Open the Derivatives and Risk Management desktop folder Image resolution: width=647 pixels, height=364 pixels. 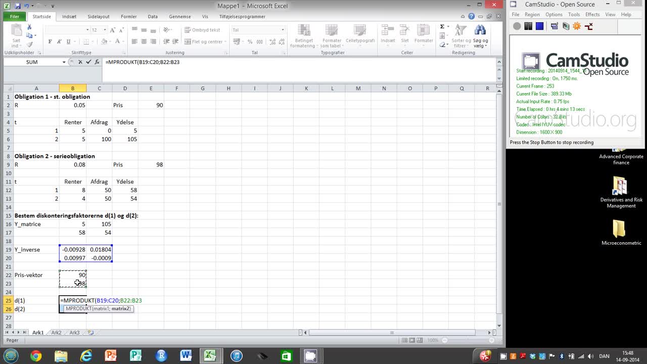coord(621,193)
